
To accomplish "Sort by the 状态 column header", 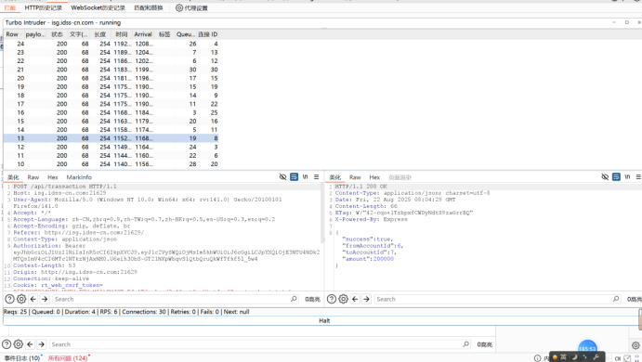I will click(x=57, y=34).
